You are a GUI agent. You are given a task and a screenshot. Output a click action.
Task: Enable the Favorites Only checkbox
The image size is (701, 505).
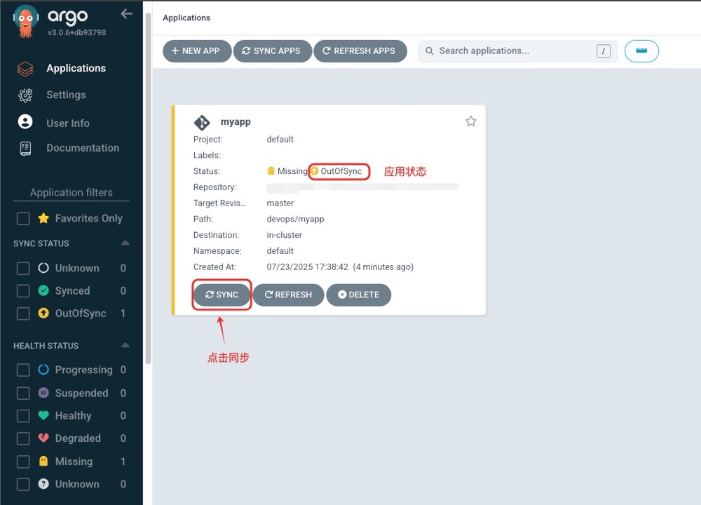point(23,219)
